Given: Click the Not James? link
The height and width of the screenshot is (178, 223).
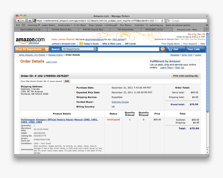Looking at the screenshot, I should click(x=119, y=39).
